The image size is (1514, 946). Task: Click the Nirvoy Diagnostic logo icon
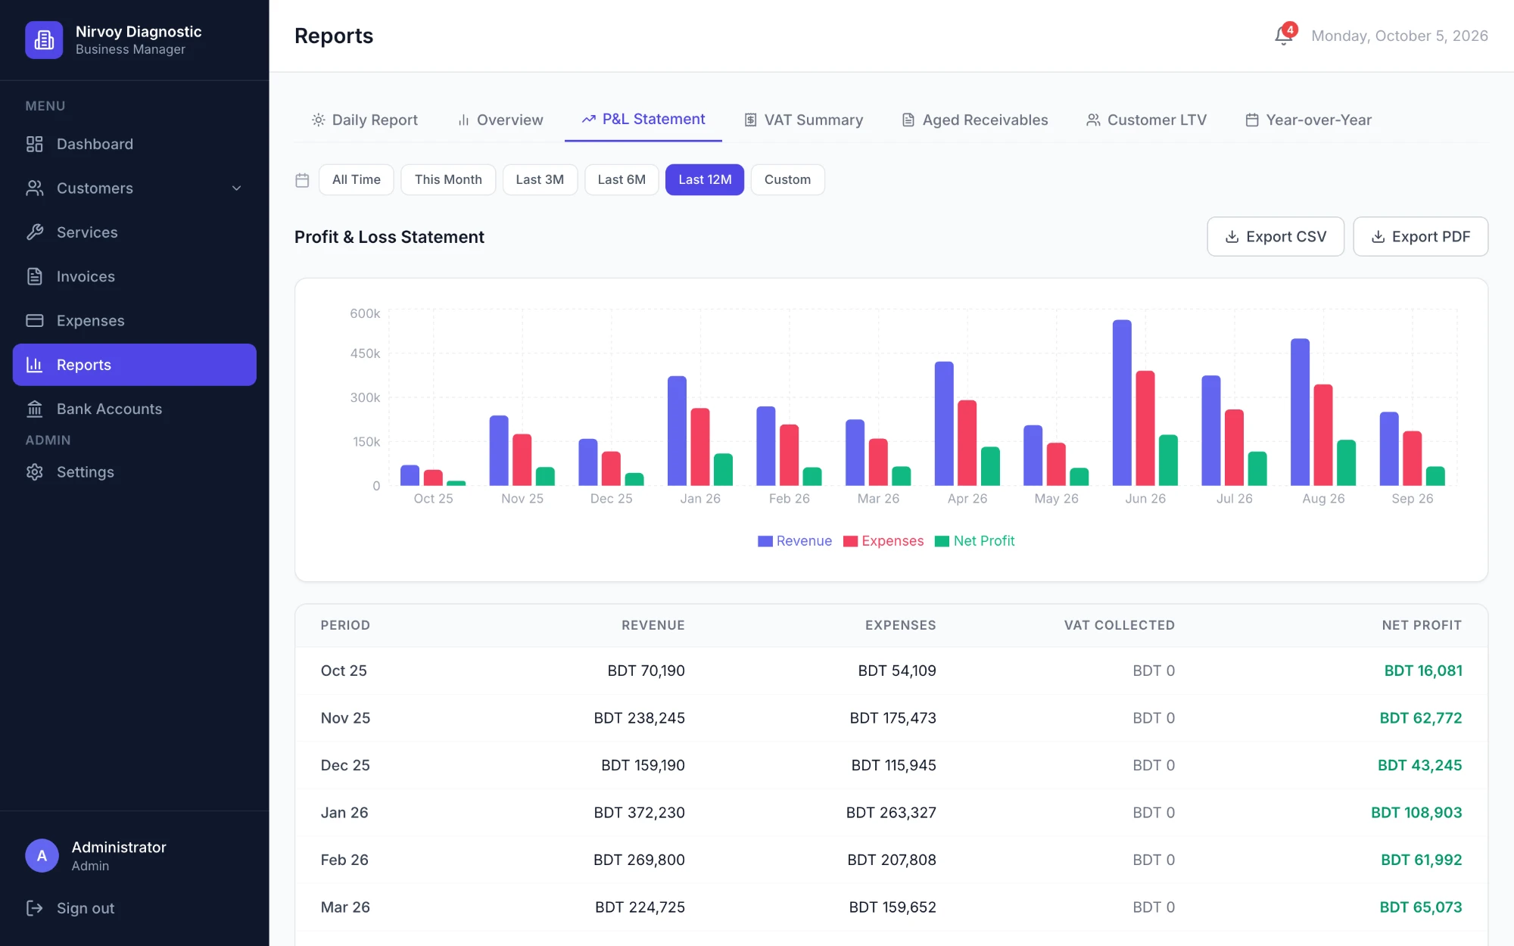pyautogui.click(x=44, y=39)
